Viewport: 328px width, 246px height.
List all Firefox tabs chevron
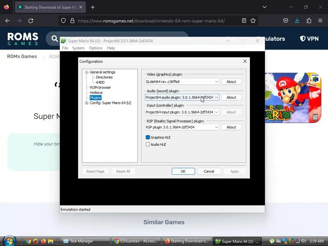[265, 7]
